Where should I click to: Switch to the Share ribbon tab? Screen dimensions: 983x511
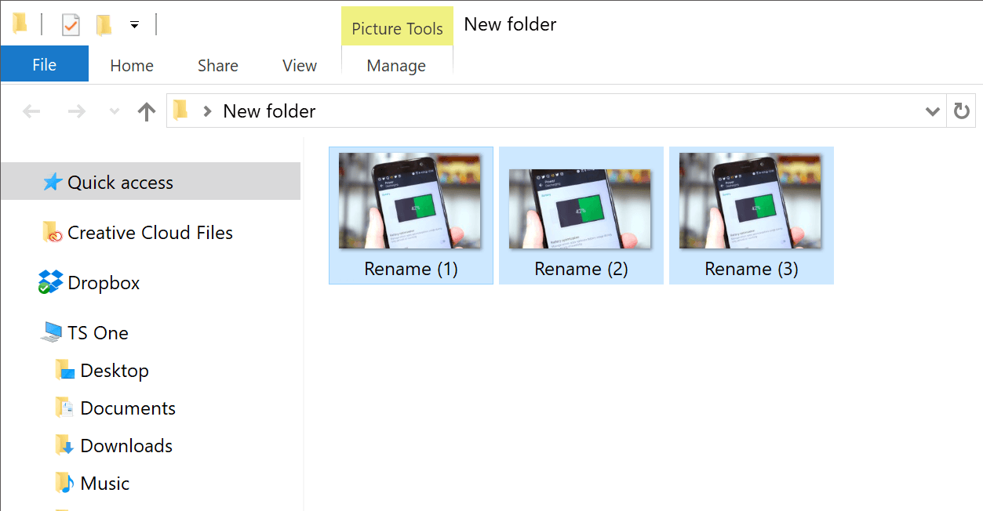pos(217,66)
